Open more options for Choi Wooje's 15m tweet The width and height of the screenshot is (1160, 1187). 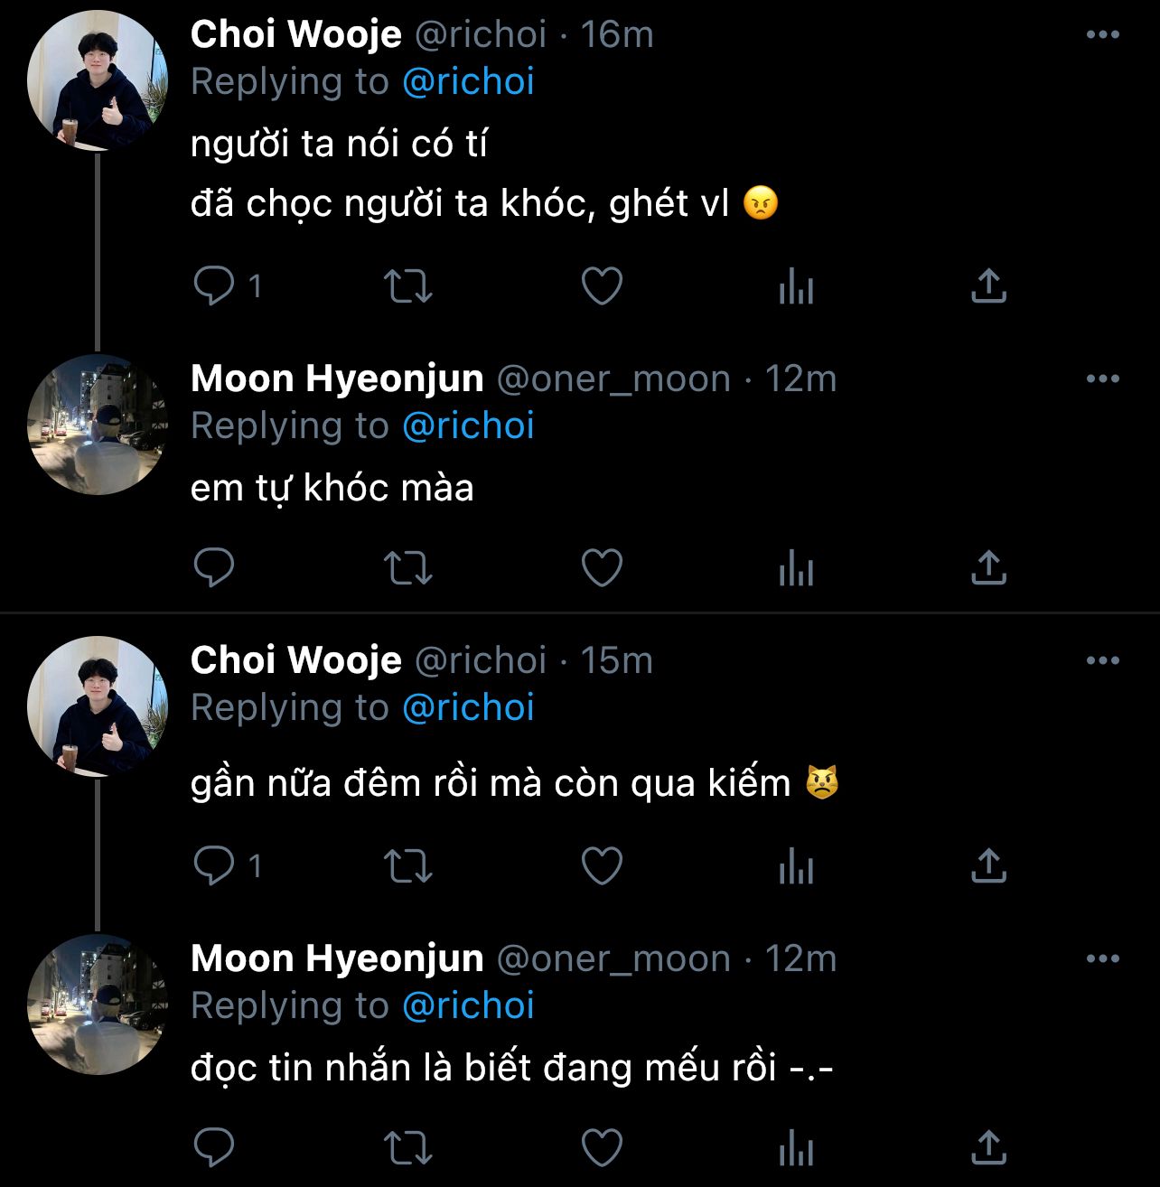(x=1103, y=661)
